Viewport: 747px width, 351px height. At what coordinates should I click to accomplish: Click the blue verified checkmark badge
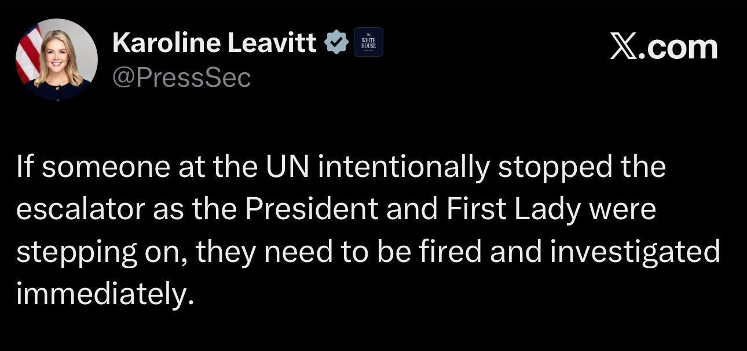(336, 43)
